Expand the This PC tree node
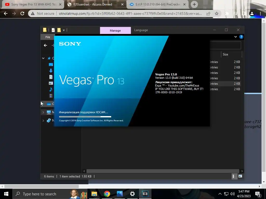The image size is (266, 199). 43,112
